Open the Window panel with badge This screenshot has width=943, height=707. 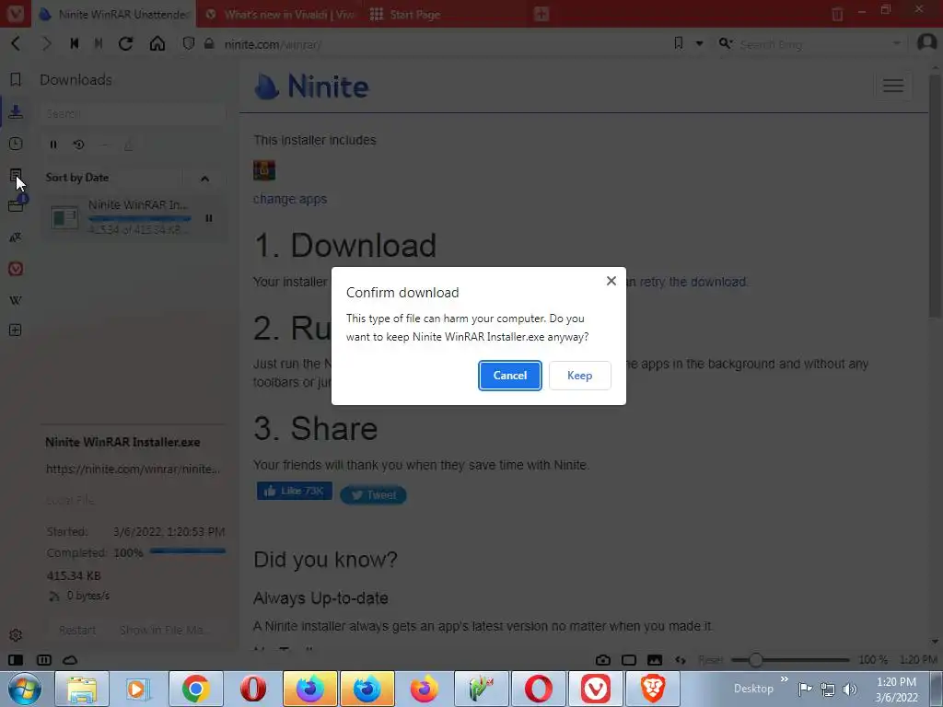(x=17, y=204)
